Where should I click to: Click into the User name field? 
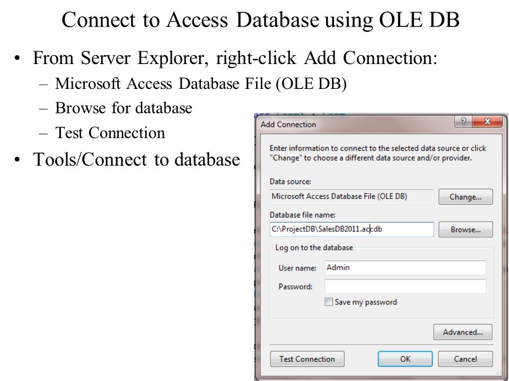pos(406,268)
